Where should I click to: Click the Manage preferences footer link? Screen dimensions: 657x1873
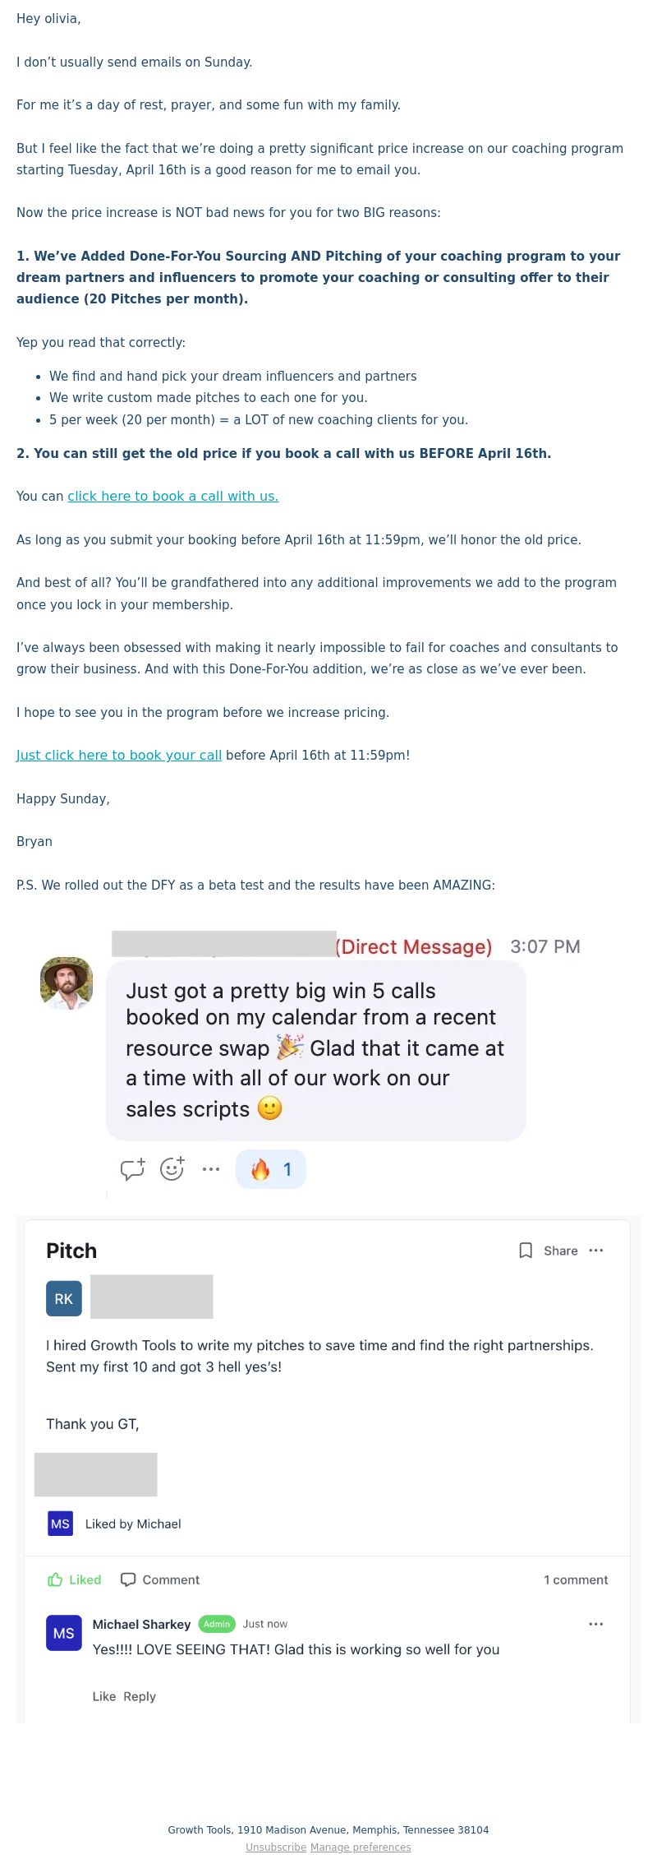361,1847
